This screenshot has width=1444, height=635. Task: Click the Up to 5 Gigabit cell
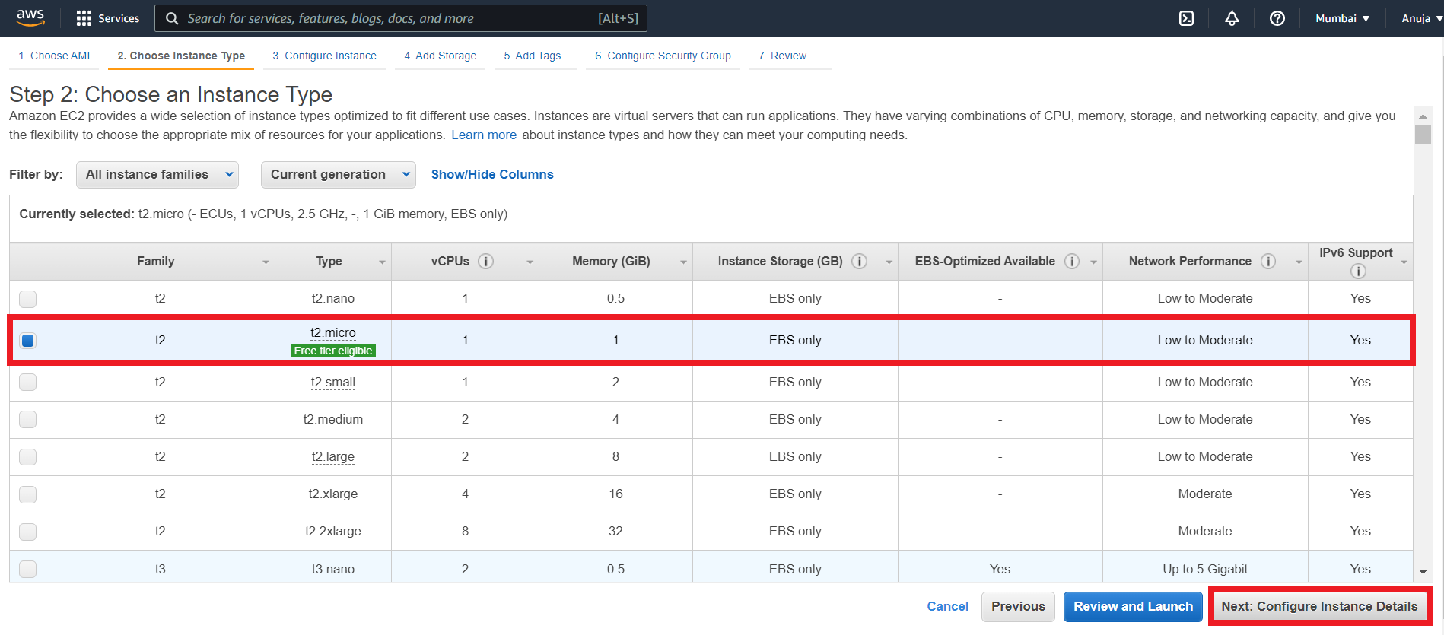[x=1205, y=569]
